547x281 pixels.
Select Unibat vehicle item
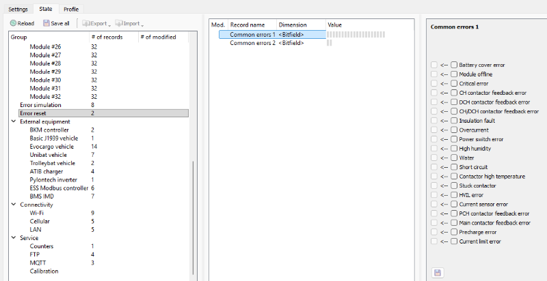coord(48,155)
